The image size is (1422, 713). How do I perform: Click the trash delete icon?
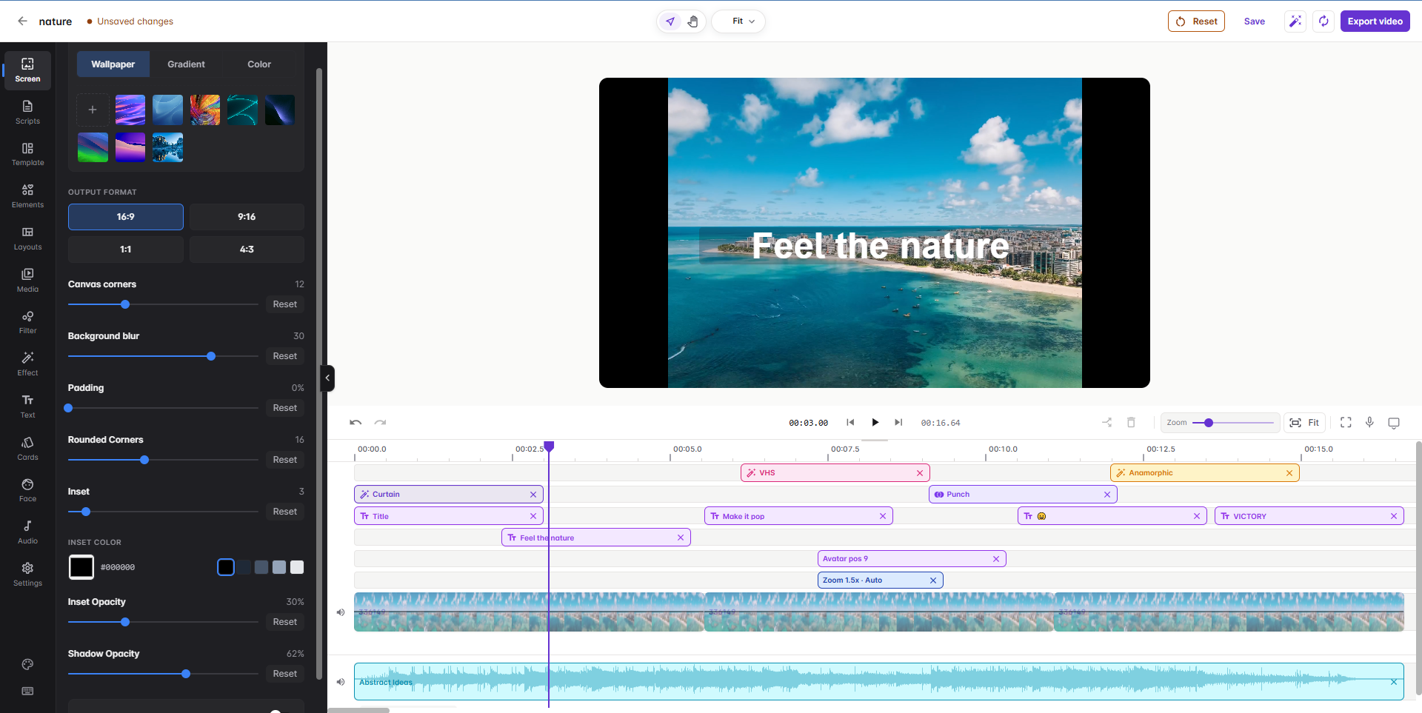pos(1131,423)
